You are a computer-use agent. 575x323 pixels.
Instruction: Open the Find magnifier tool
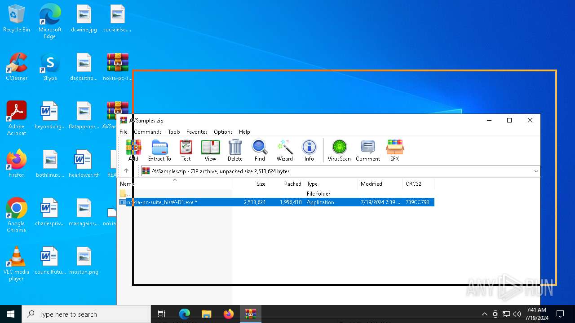(260, 150)
